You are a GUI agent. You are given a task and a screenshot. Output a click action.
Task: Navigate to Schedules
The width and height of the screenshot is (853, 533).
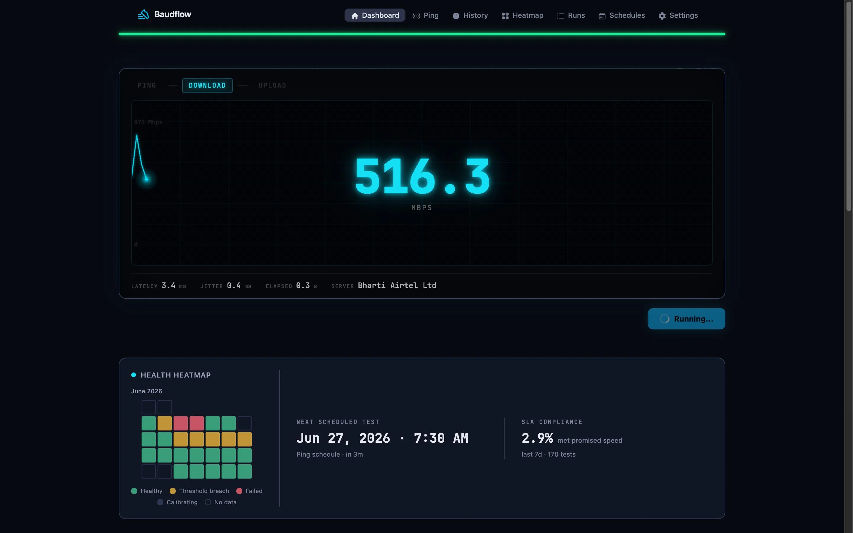(x=622, y=15)
